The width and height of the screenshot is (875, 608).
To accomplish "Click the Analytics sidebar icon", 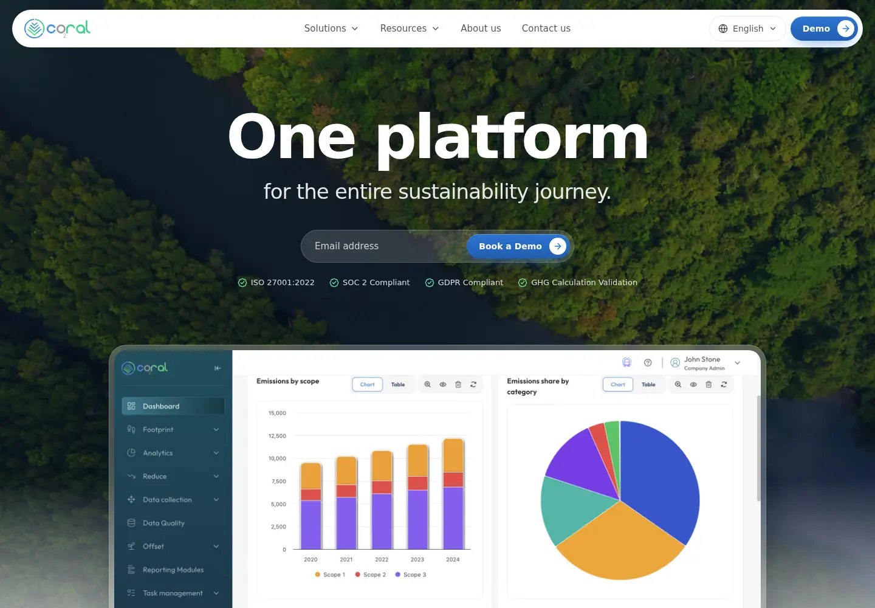I will [131, 453].
